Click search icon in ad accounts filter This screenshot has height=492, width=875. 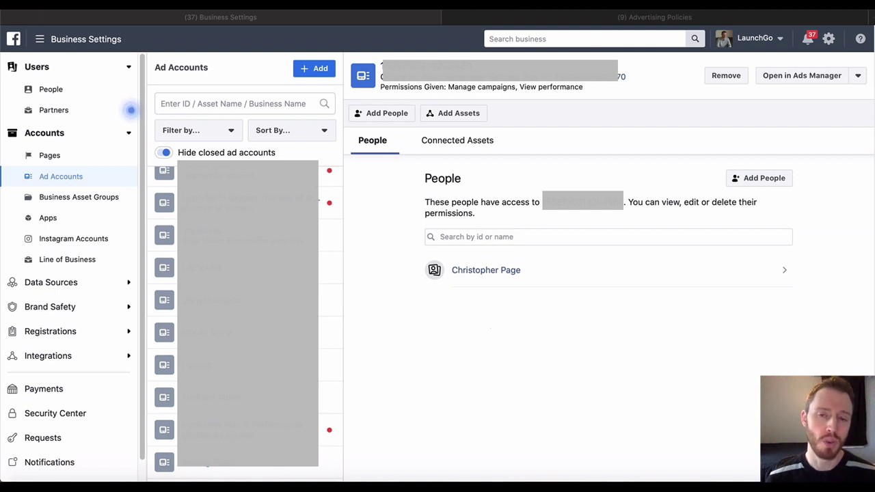click(324, 104)
